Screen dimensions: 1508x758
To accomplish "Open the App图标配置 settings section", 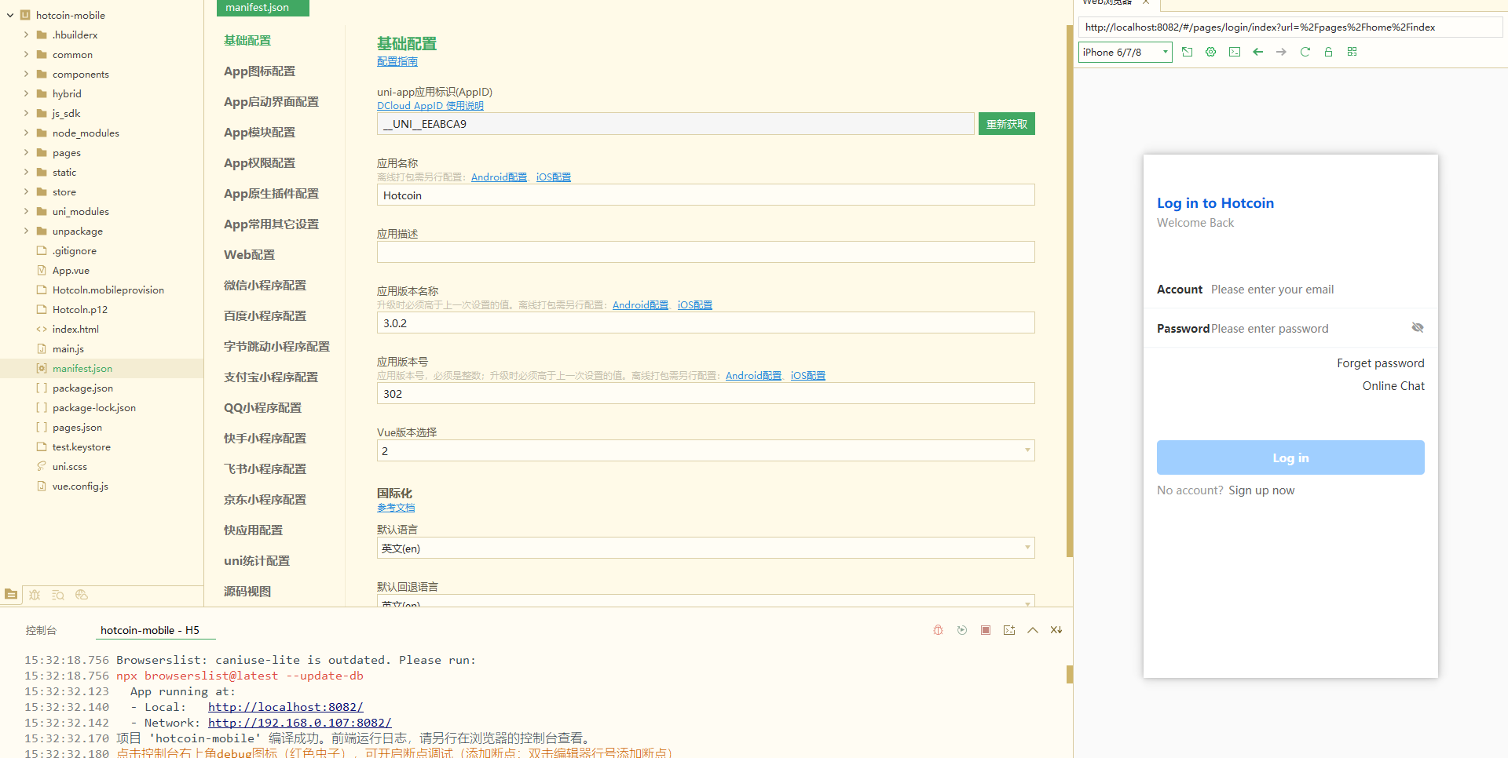I will (259, 71).
